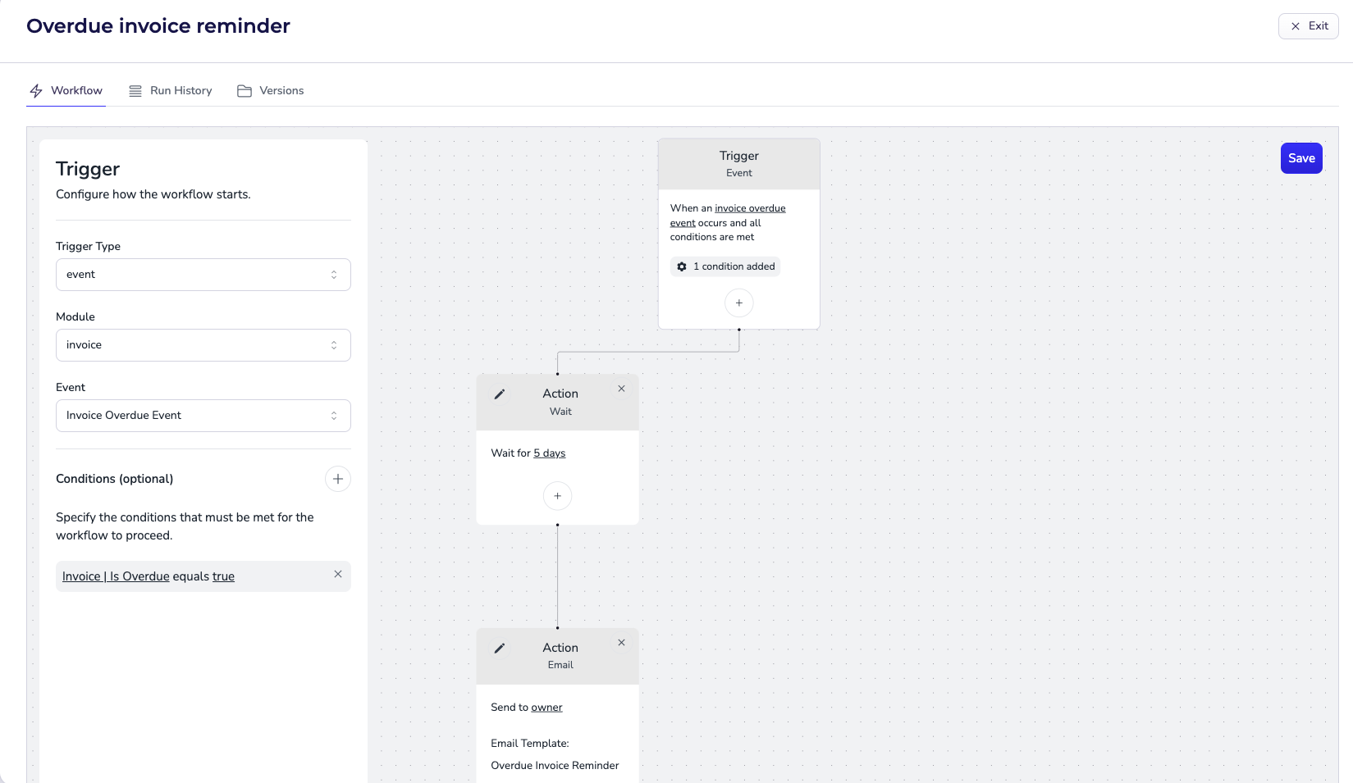Add a step below the Wait action
This screenshot has width=1353, height=783.
[x=557, y=496]
